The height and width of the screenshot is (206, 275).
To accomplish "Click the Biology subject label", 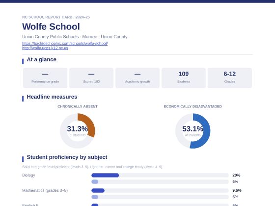I will (x=28, y=175).
